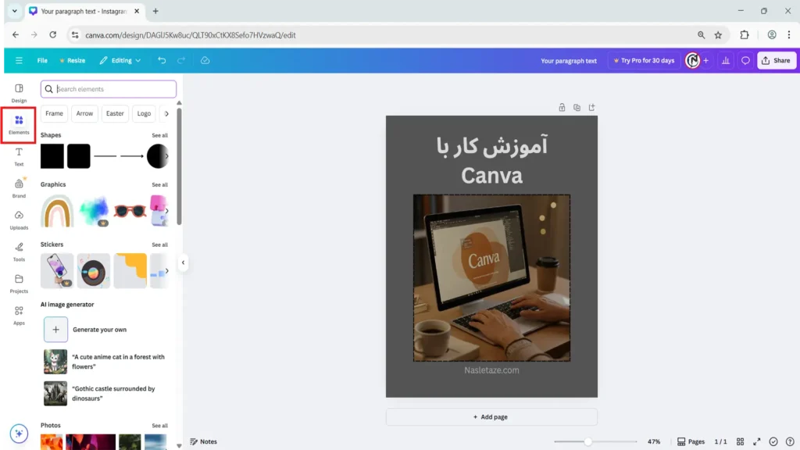Show more shapes with the arrow
This screenshot has height=450, width=800.
(166, 156)
